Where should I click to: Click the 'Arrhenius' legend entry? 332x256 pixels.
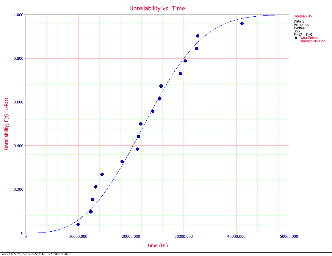coord(301,25)
